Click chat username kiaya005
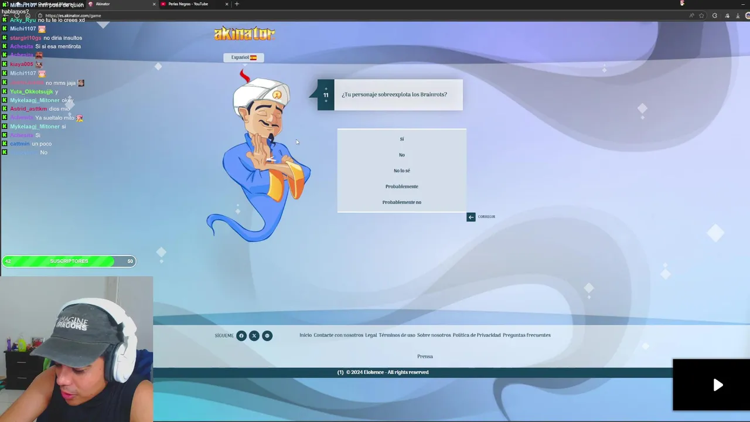 point(21,64)
